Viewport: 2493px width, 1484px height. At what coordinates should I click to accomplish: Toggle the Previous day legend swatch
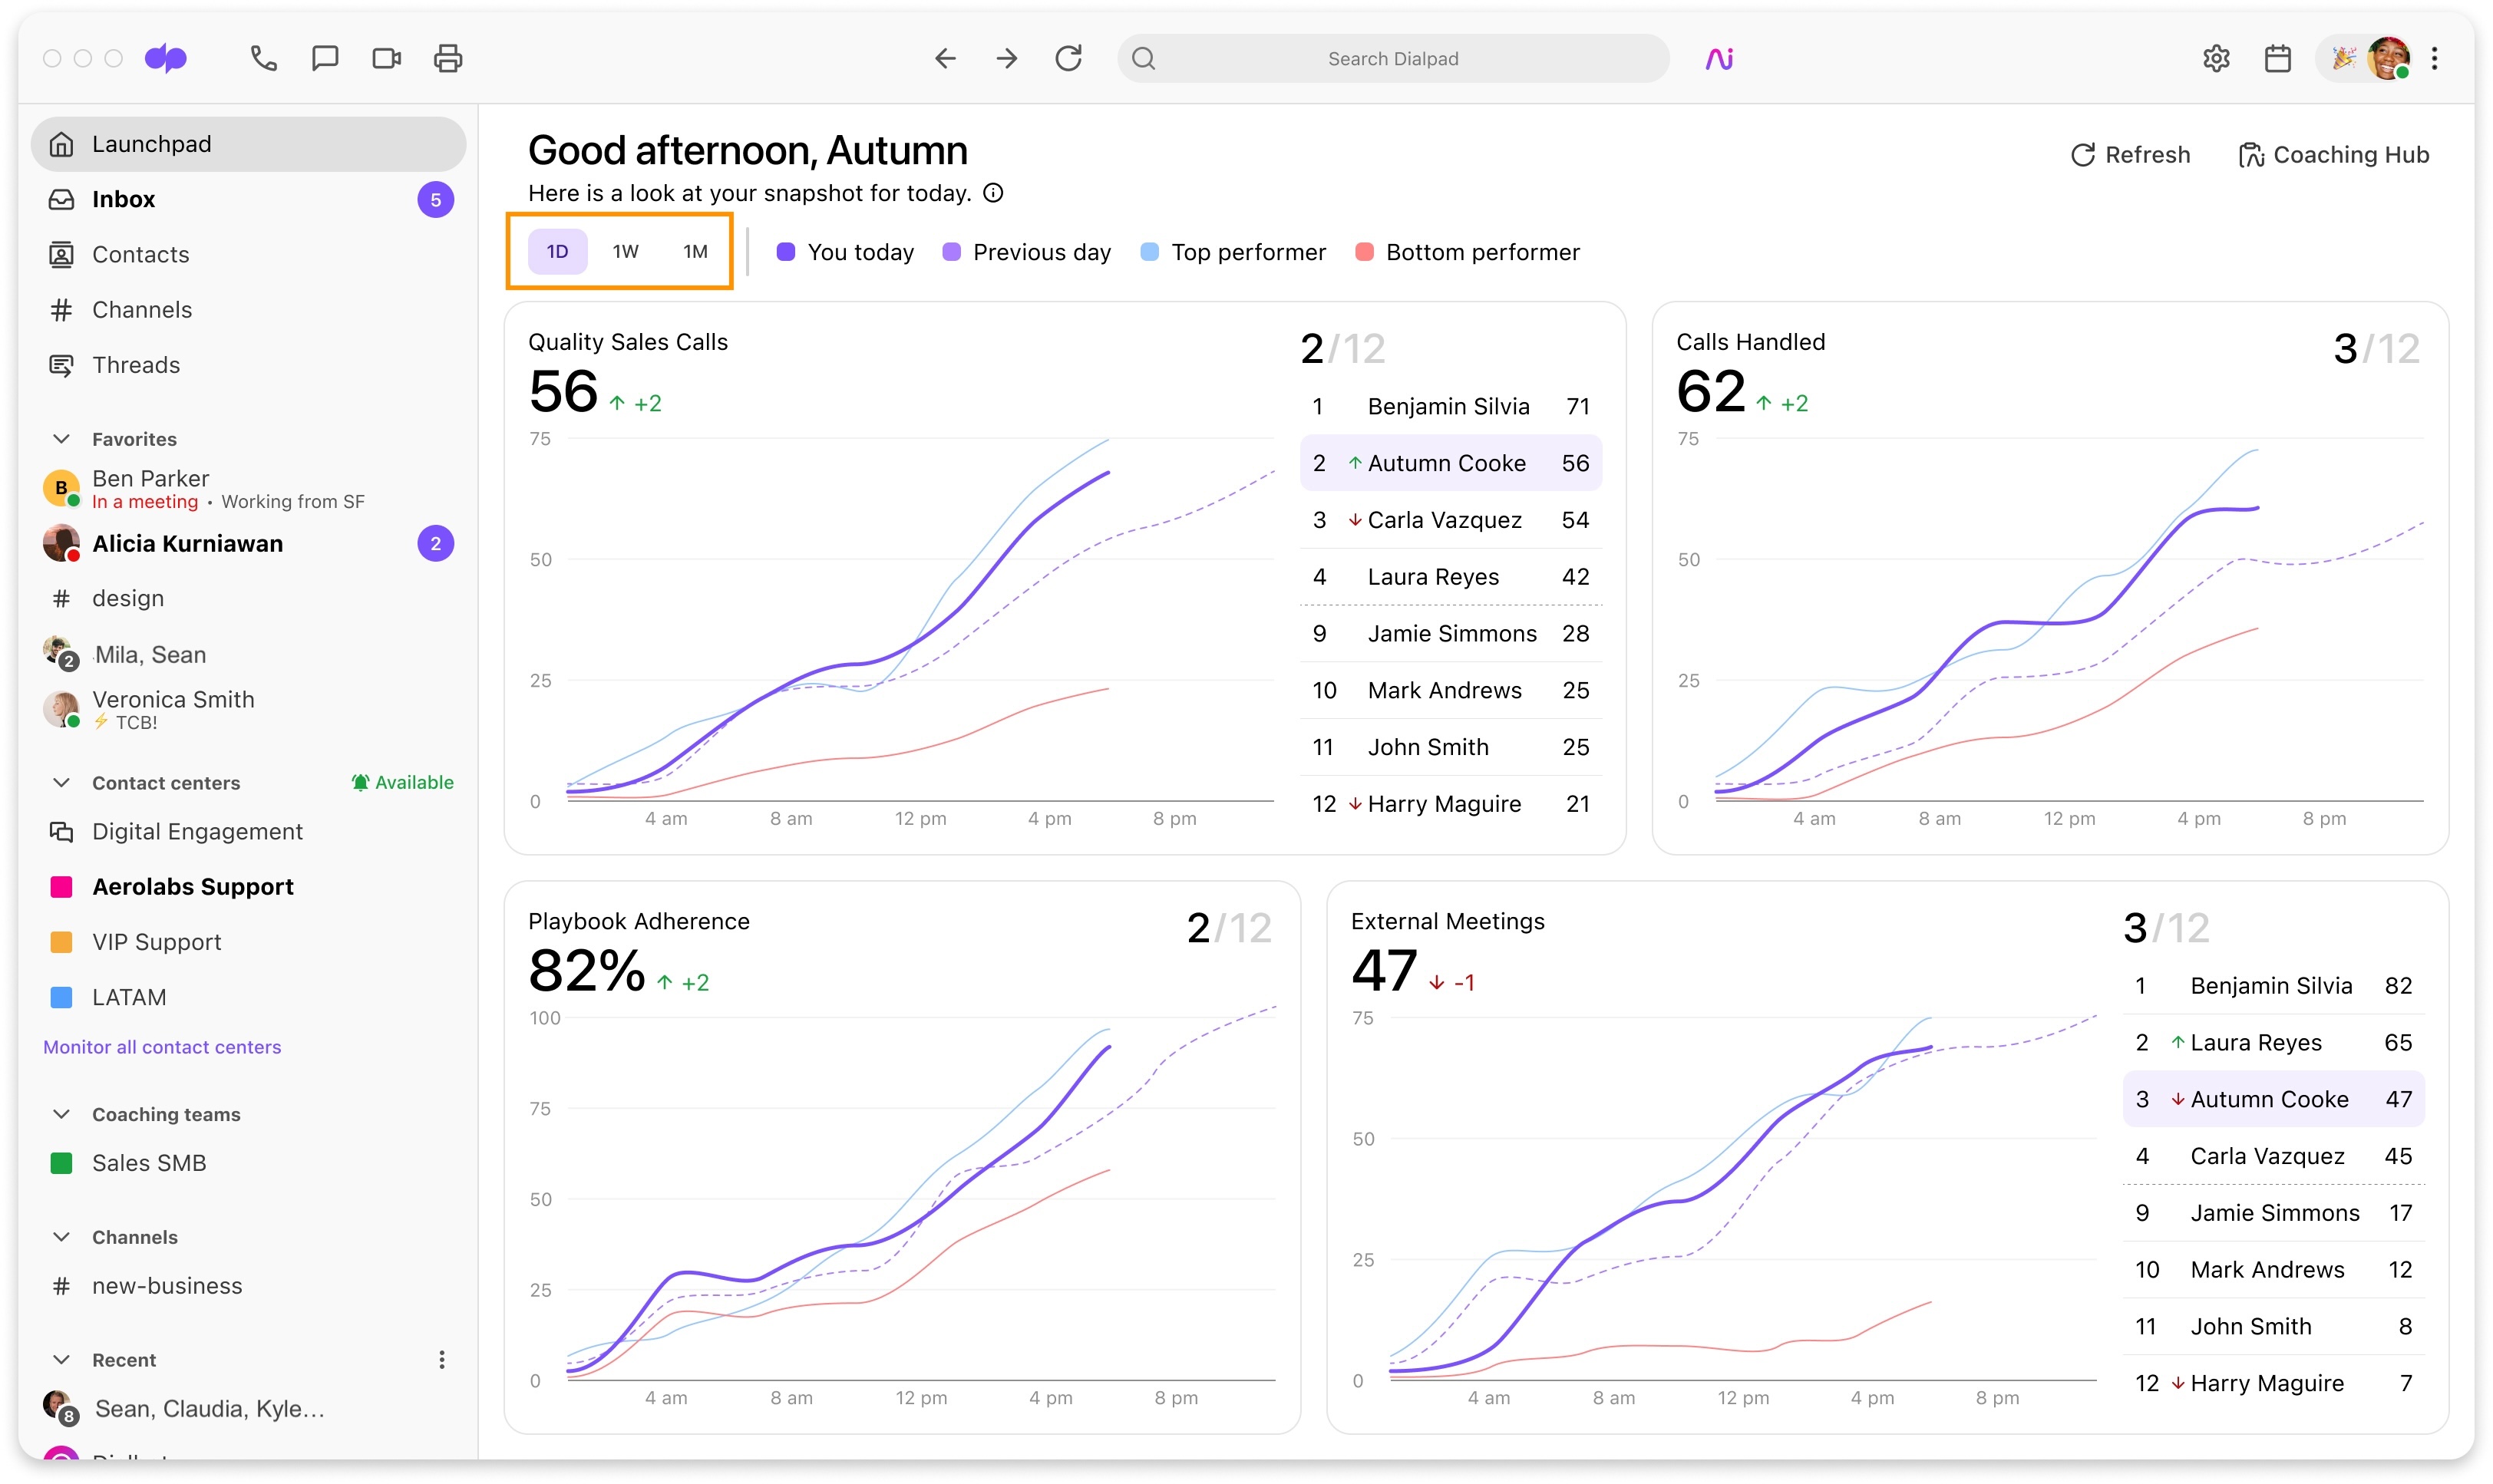point(952,252)
